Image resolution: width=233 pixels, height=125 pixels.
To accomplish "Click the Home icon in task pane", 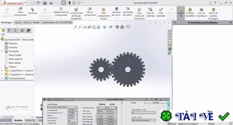I will (170, 32).
